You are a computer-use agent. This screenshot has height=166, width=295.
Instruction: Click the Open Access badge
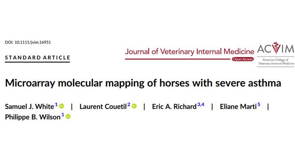click(243, 59)
